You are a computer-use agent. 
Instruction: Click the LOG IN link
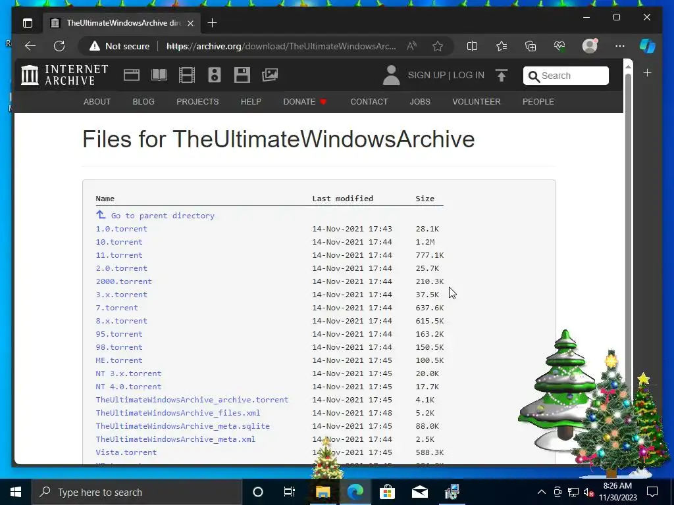click(x=469, y=75)
